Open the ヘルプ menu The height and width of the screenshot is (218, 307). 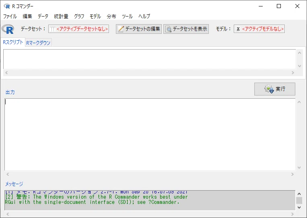click(144, 16)
